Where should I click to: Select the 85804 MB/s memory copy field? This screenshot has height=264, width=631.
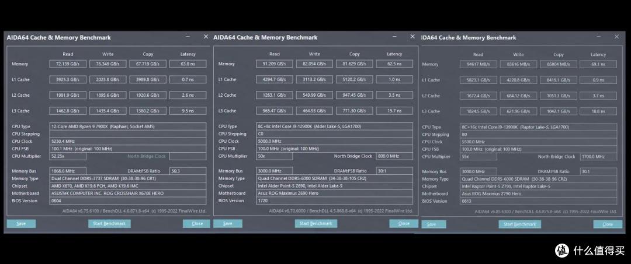(x=558, y=64)
